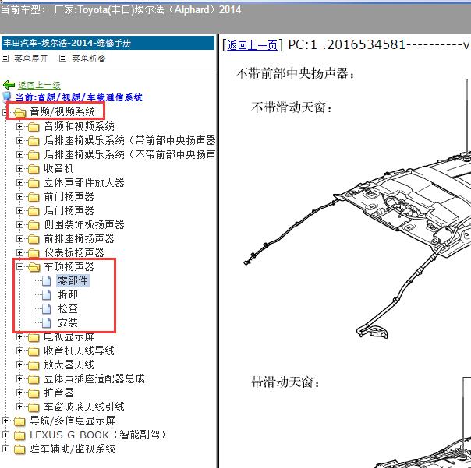Select the 收音机天线导线 tree item

[79, 350]
